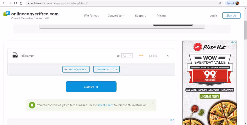This screenshot has width=247, height=125.
Task: Click the 1.6 MB file size
Action: pyautogui.click(x=153, y=56)
